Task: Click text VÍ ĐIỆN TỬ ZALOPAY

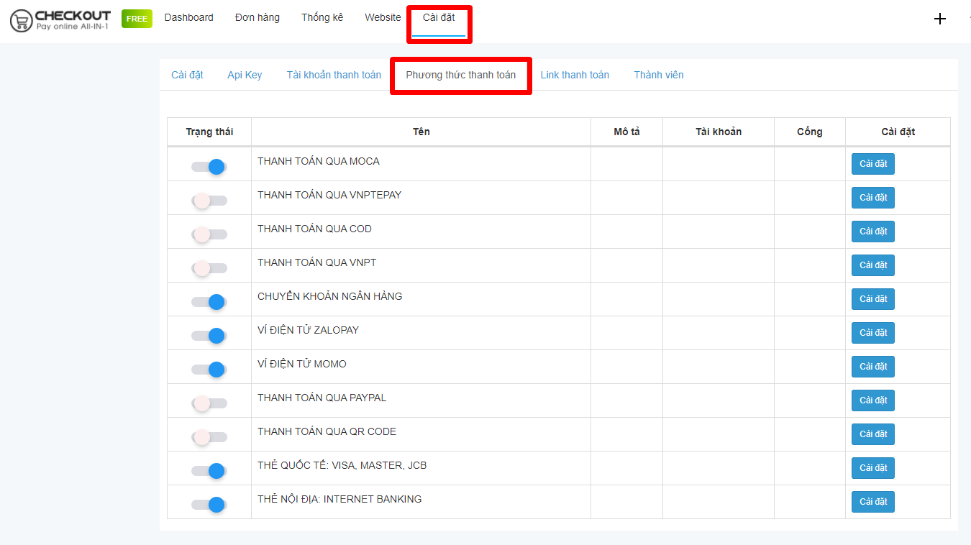Action: click(x=308, y=330)
